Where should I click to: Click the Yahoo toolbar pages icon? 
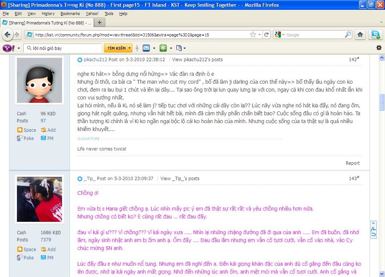(179, 48)
